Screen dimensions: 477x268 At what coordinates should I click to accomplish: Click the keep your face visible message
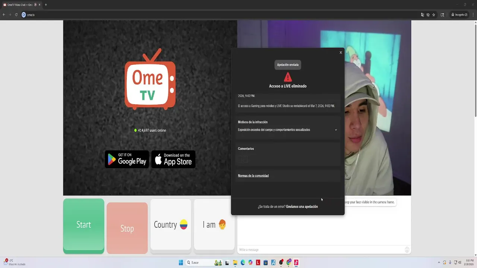(x=369, y=202)
